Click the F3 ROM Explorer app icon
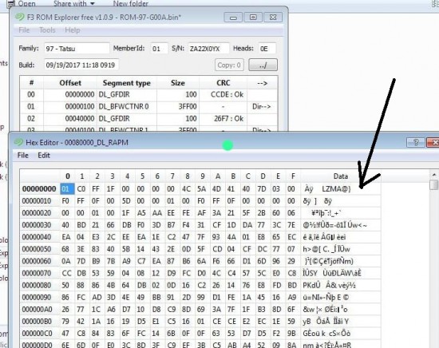Viewport: 439px width, 348px height. tap(20, 17)
